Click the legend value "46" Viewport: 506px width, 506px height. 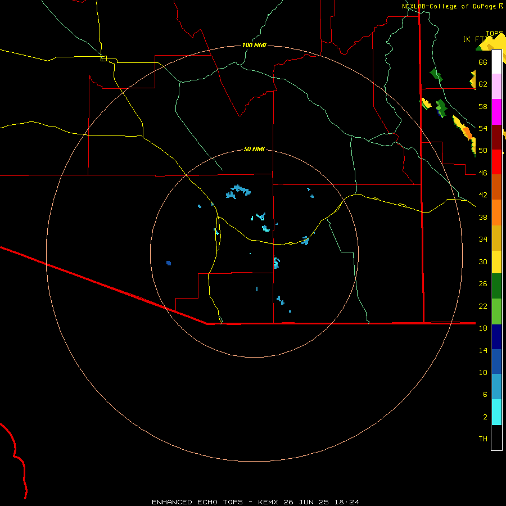[x=483, y=173]
